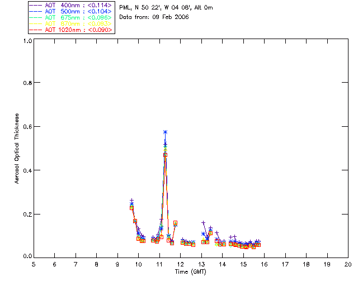
Task: Click the x-axis tick label 20
Action: click(x=348, y=264)
